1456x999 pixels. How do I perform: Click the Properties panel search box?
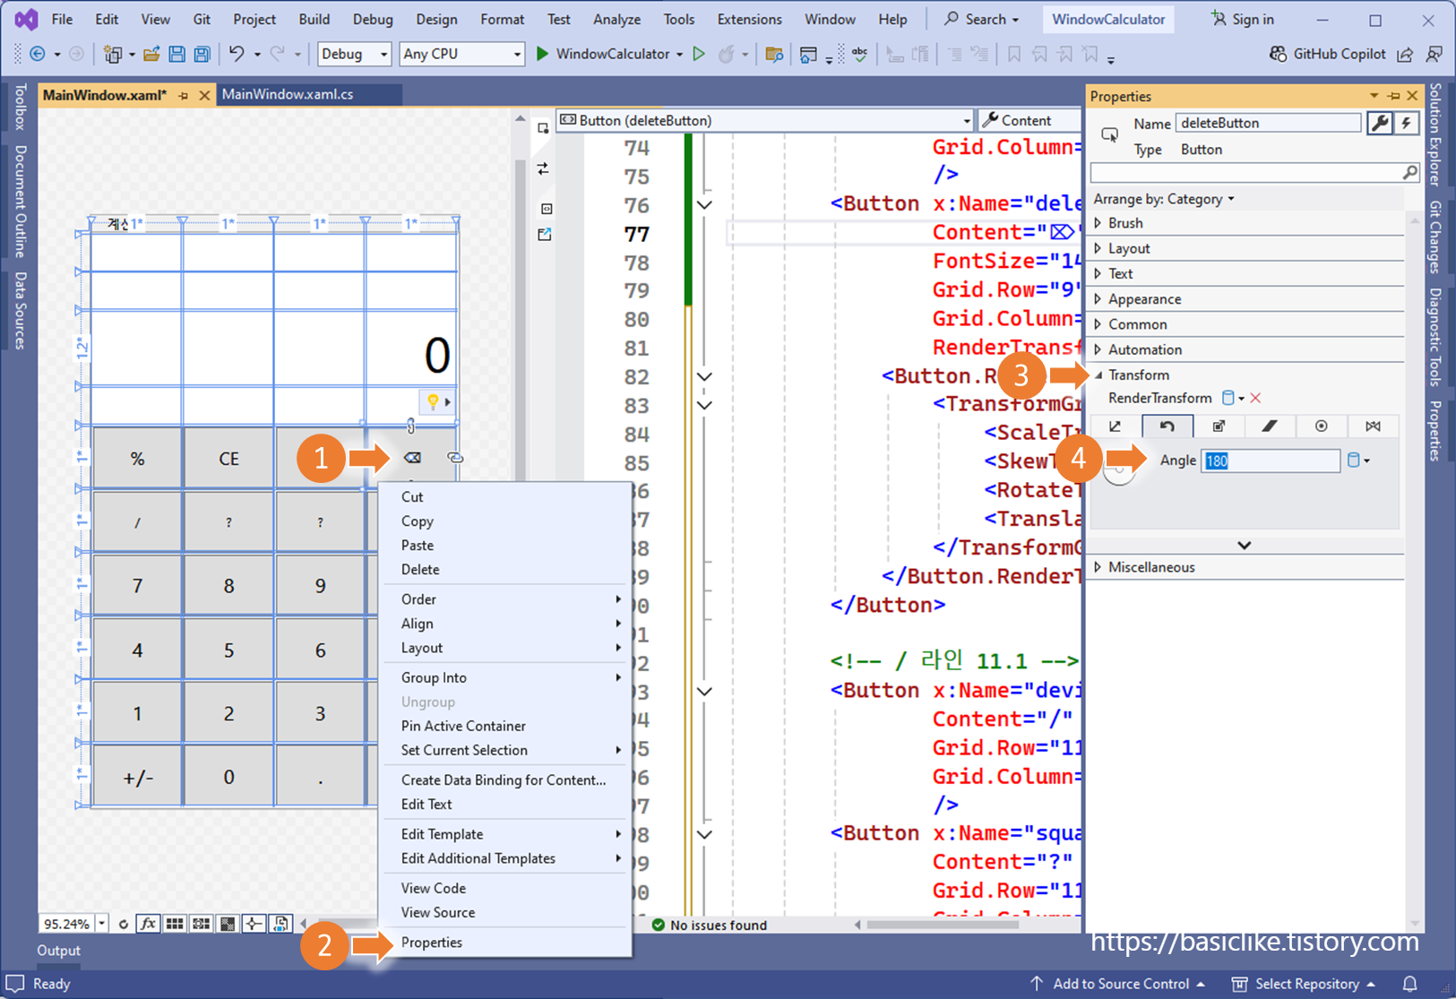pos(1254,172)
